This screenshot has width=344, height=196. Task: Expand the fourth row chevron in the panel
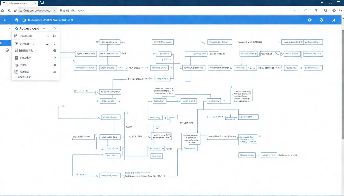click(x=55, y=58)
